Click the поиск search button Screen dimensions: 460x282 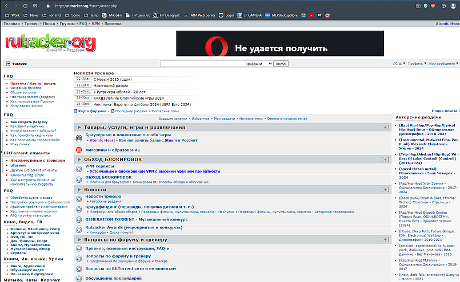pyautogui.click(x=281, y=63)
